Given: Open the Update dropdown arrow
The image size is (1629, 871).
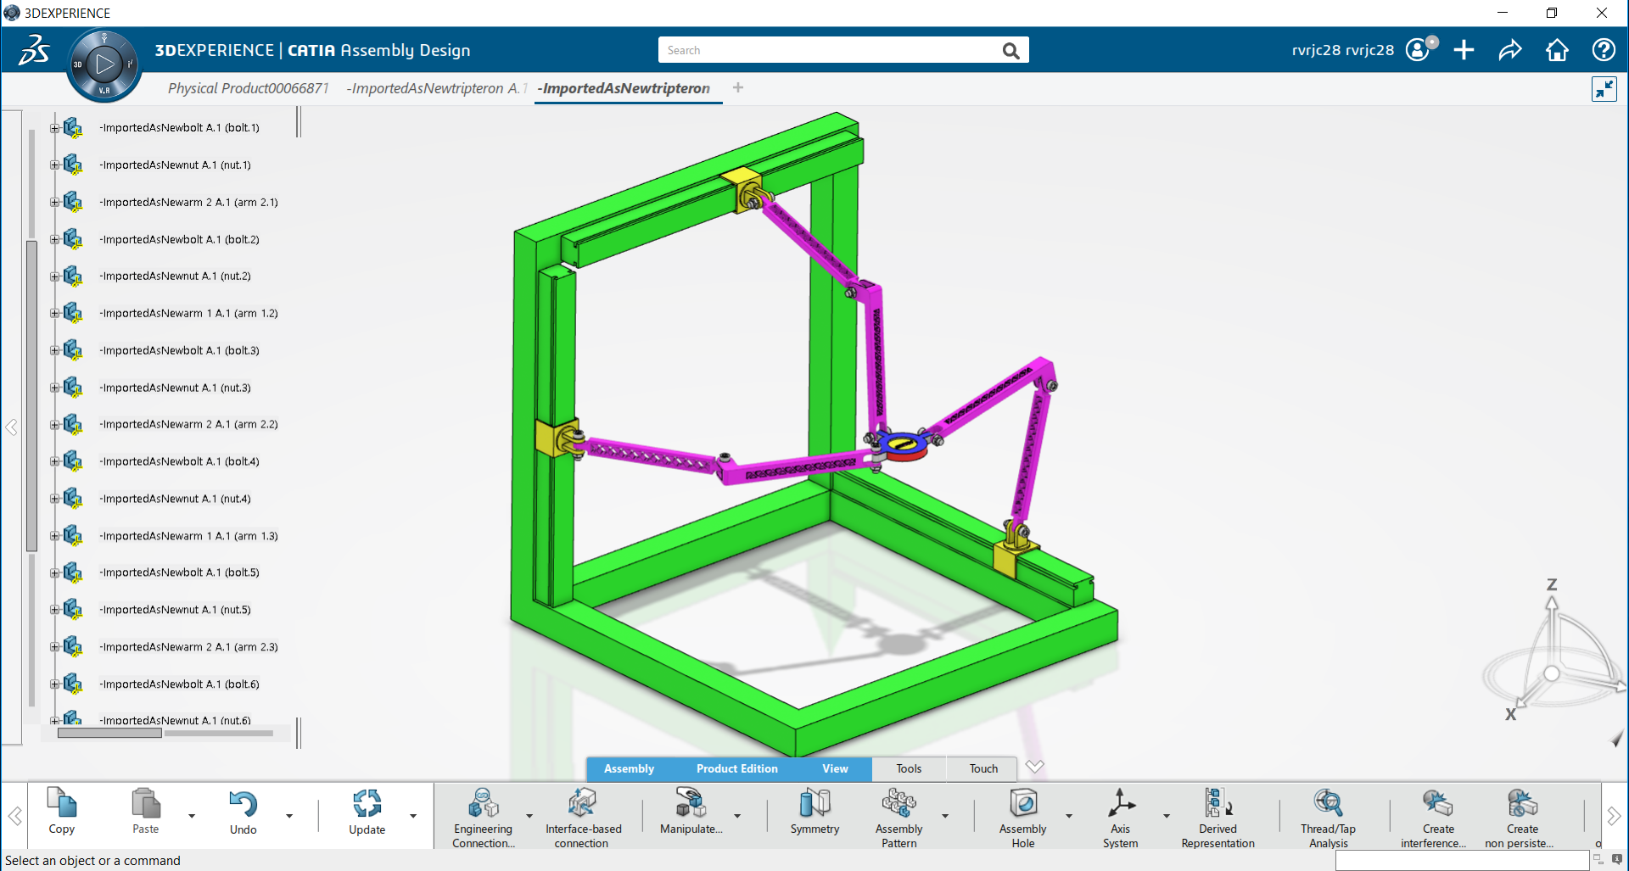Looking at the screenshot, I should (413, 816).
